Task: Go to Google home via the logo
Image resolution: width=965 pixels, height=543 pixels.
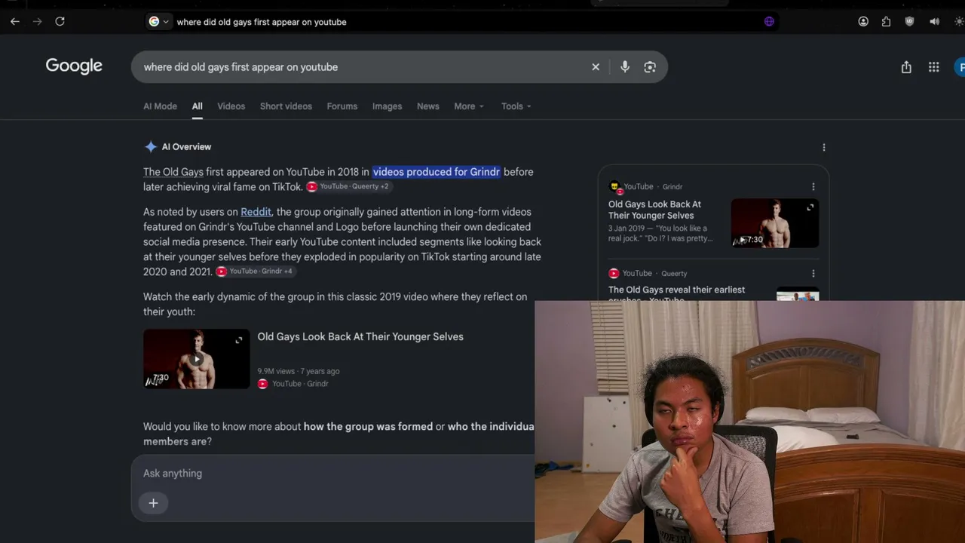Action: coord(74,66)
